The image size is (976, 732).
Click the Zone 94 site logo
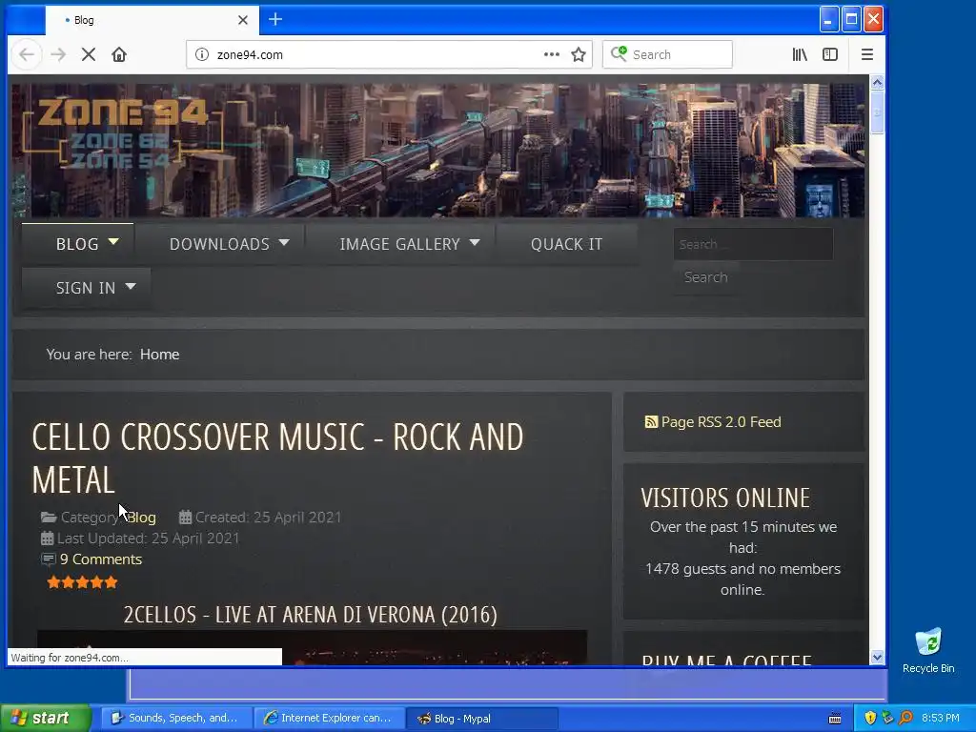tap(121, 133)
